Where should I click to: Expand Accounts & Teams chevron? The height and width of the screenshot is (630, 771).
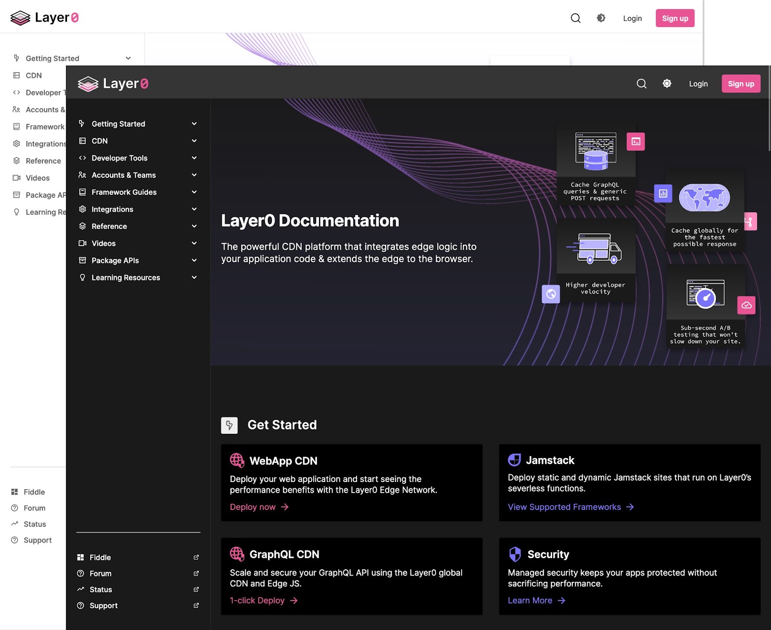194,175
